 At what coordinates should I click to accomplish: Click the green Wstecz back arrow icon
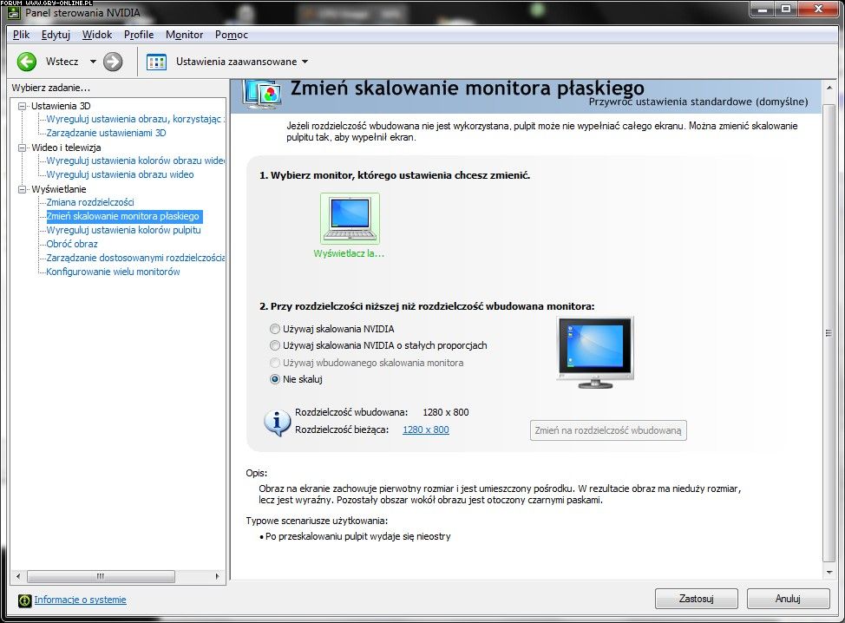(x=27, y=62)
